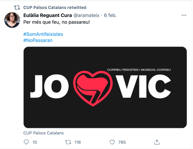This screenshot has height=149, width=193.
Task: Click the reply speech bubble icon
Action: pos(26,142)
